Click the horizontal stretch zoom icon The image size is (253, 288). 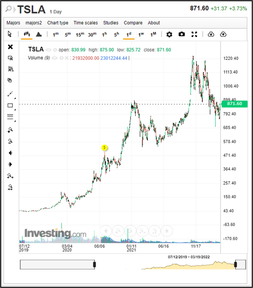click(x=10, y=176)
